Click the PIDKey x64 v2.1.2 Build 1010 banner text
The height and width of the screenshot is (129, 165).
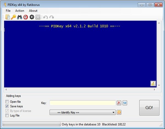click(x=79, y=26)
